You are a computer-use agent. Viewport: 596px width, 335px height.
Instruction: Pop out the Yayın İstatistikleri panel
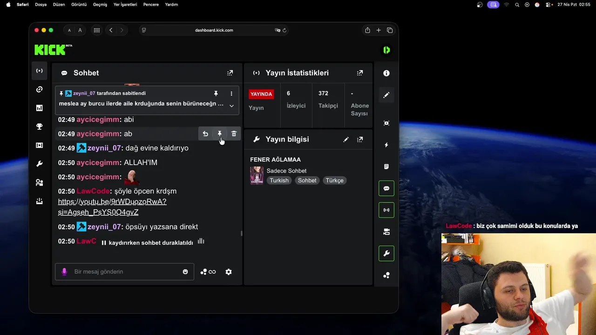pos(360,73)
